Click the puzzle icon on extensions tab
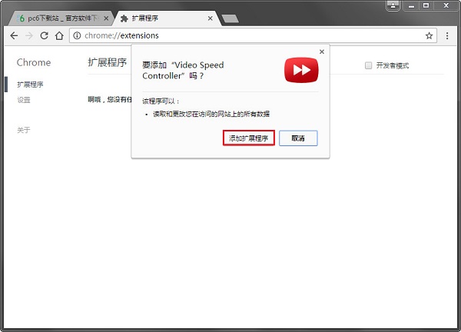Screen dimensions: 461x332 pos(124,18)
